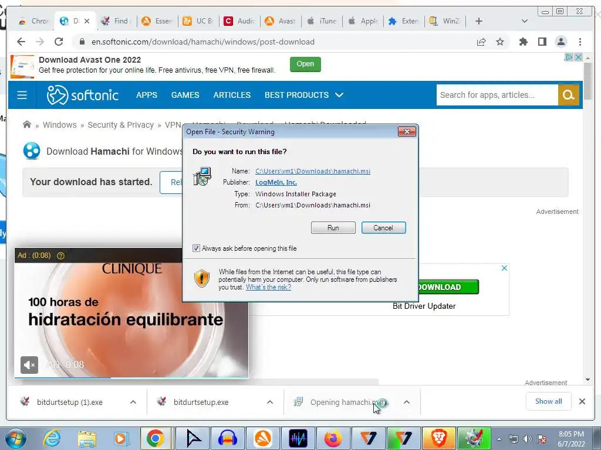Close the Bit Driver Updater ad
This screenshot has height=450, width=601.
click(504, 268)
